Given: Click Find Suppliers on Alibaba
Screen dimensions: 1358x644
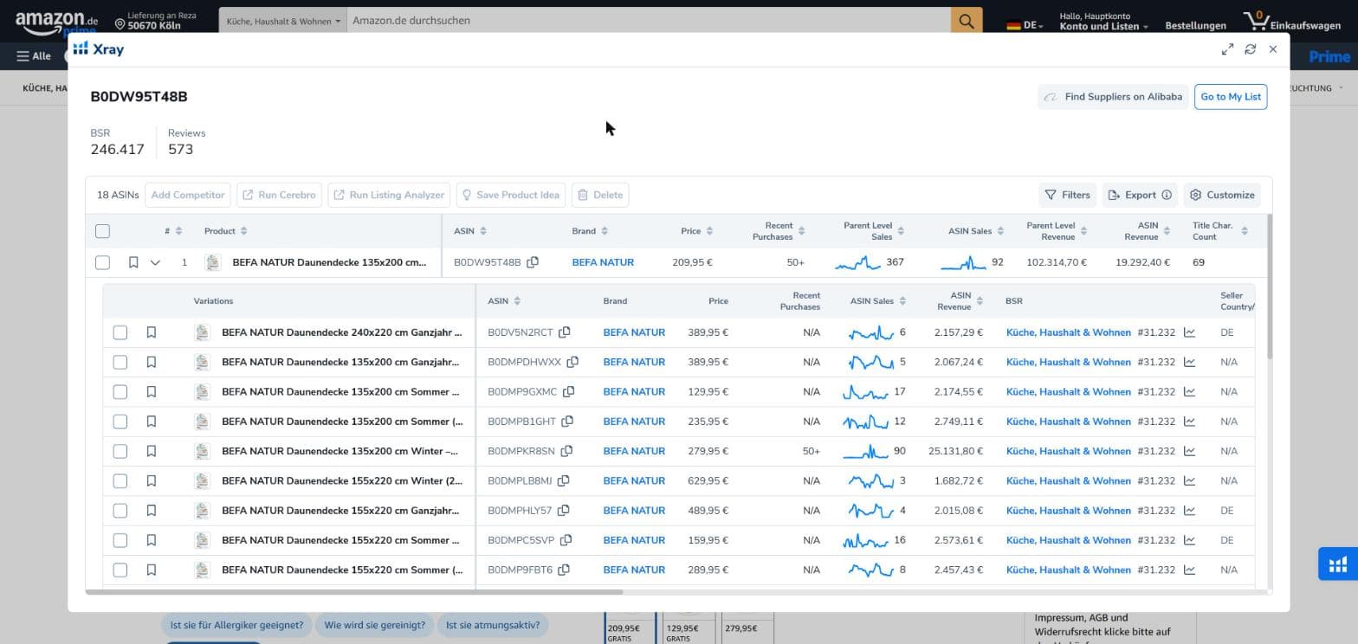Looking at the screenshot, I should [x=1113, y=97].
